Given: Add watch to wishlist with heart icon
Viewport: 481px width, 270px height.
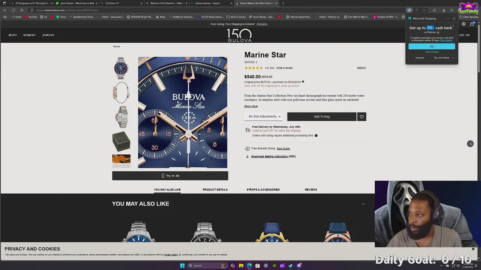Looking at the screenshot, I should [x=362, y=117].
